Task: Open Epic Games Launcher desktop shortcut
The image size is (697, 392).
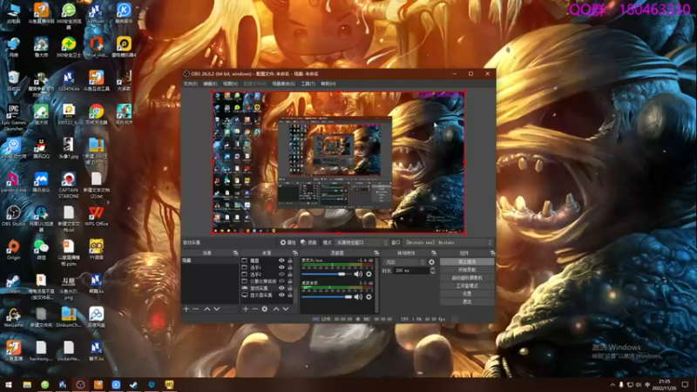Action: point(13,118)
